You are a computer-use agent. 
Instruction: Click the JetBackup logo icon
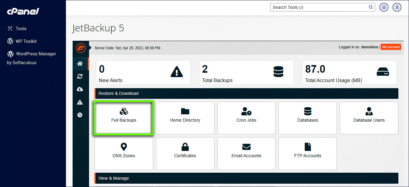click(x=81, y=48)
